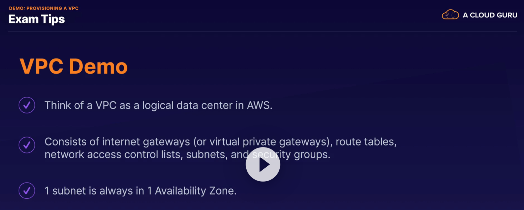Play the video with the center play button
Screen dimensions: 524x210
tap(263, 164)
